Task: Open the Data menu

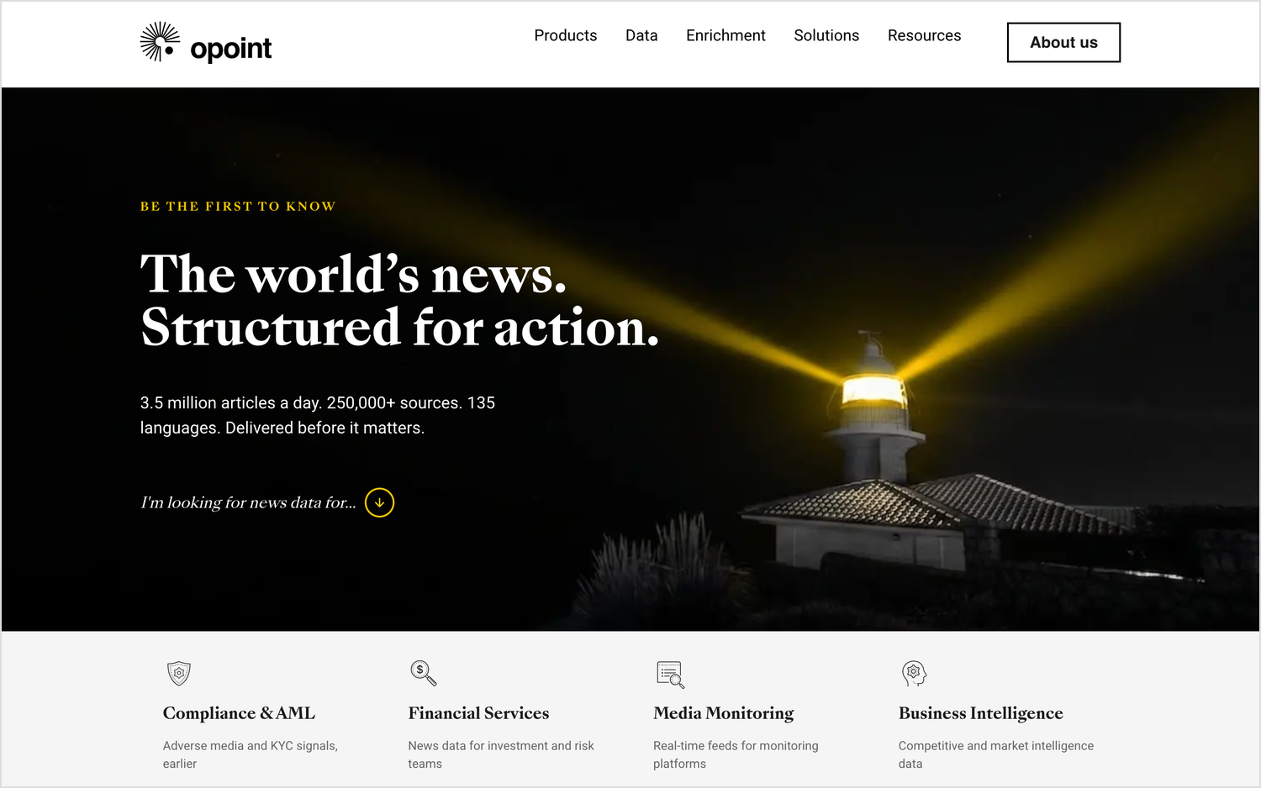Action: (x=641, y=35)
